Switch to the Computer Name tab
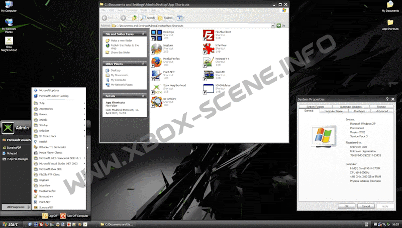This screenshot has height=228, width=402. coord(334,111)
